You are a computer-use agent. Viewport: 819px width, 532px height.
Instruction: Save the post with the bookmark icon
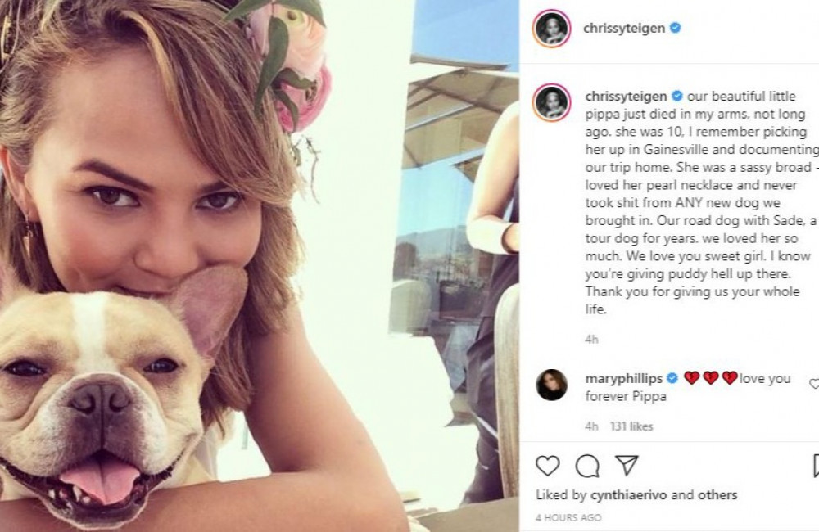point(816,466)
